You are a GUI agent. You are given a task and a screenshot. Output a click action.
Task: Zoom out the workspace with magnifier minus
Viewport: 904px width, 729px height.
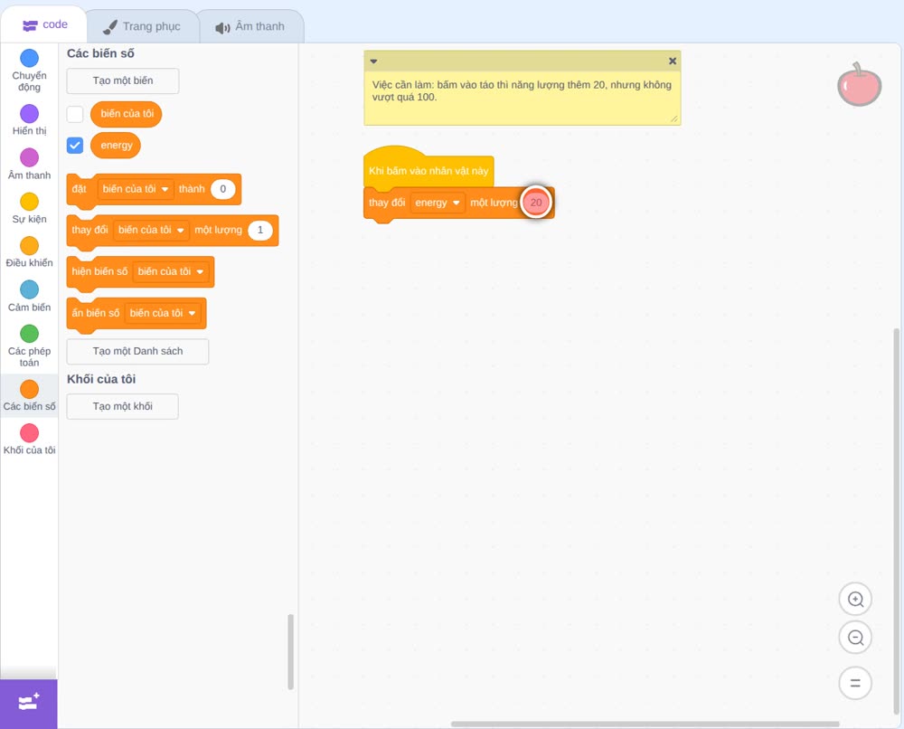coord(855,638)
